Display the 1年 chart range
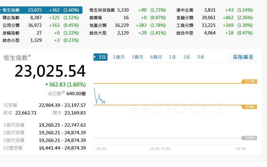Image resolution: width=267 pixels, height=167 pixels. pos(173,57)
